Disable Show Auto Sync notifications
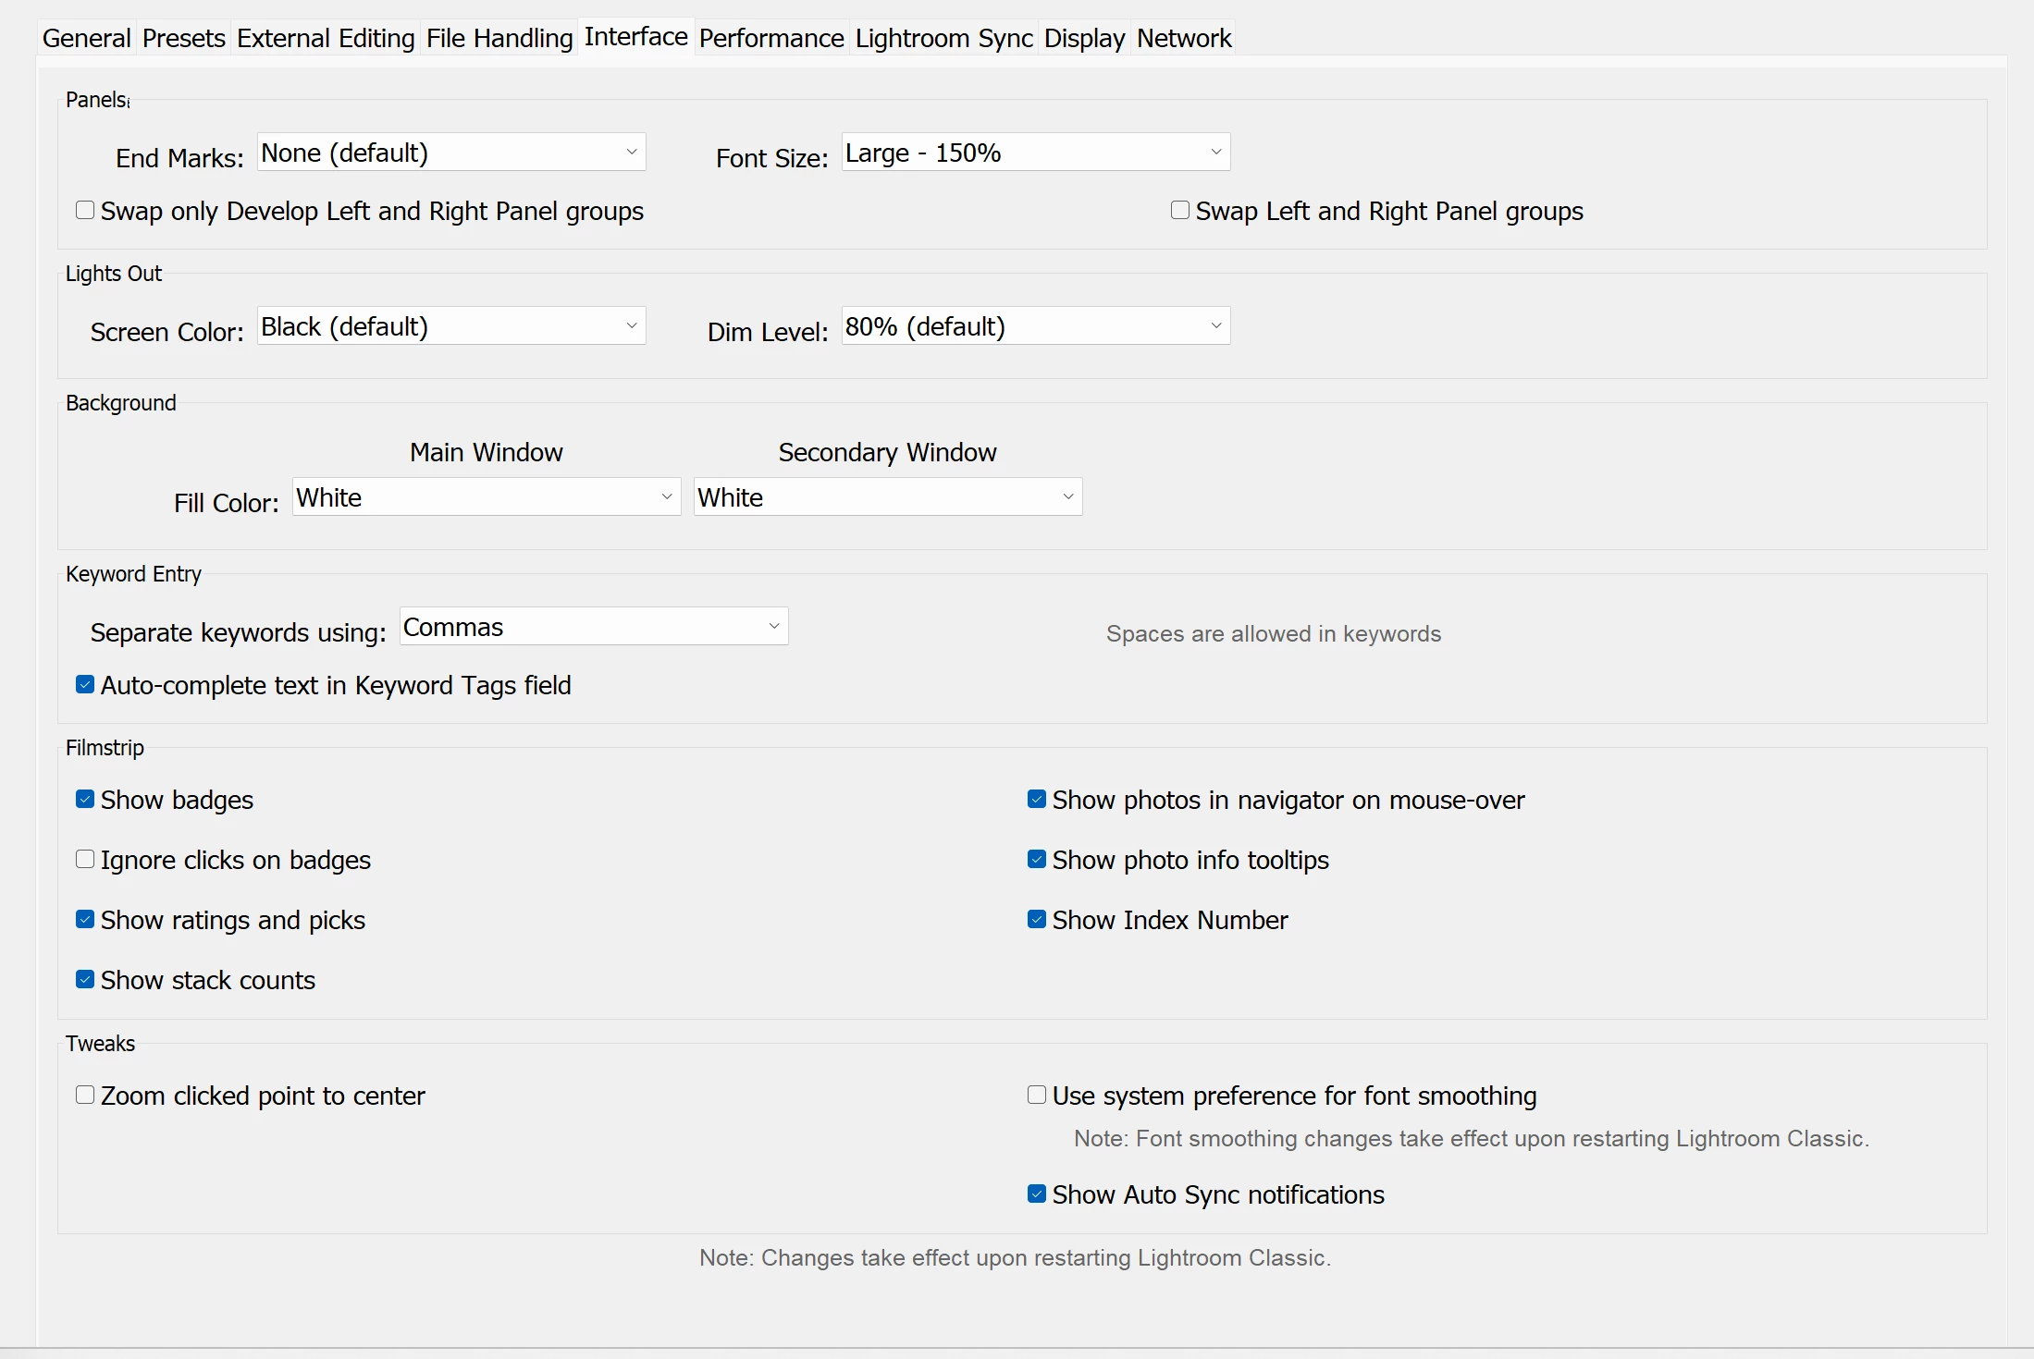The width and height of the screenshot is (2034, 1359). point(1037,1194)
